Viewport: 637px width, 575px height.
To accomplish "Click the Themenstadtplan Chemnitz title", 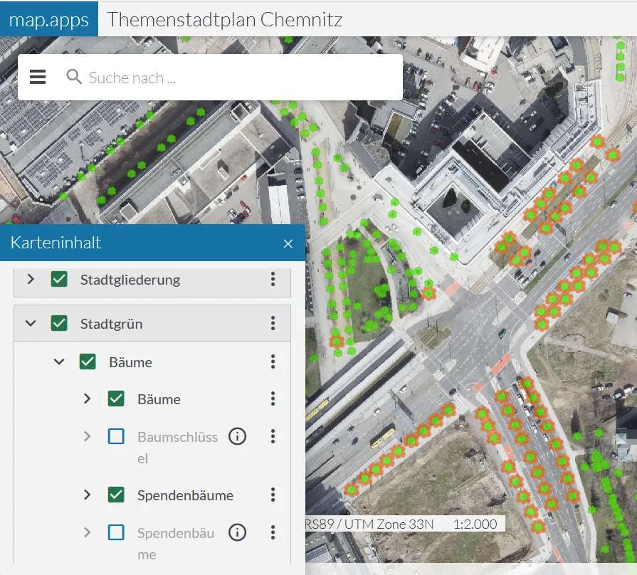I will [224, 19].
